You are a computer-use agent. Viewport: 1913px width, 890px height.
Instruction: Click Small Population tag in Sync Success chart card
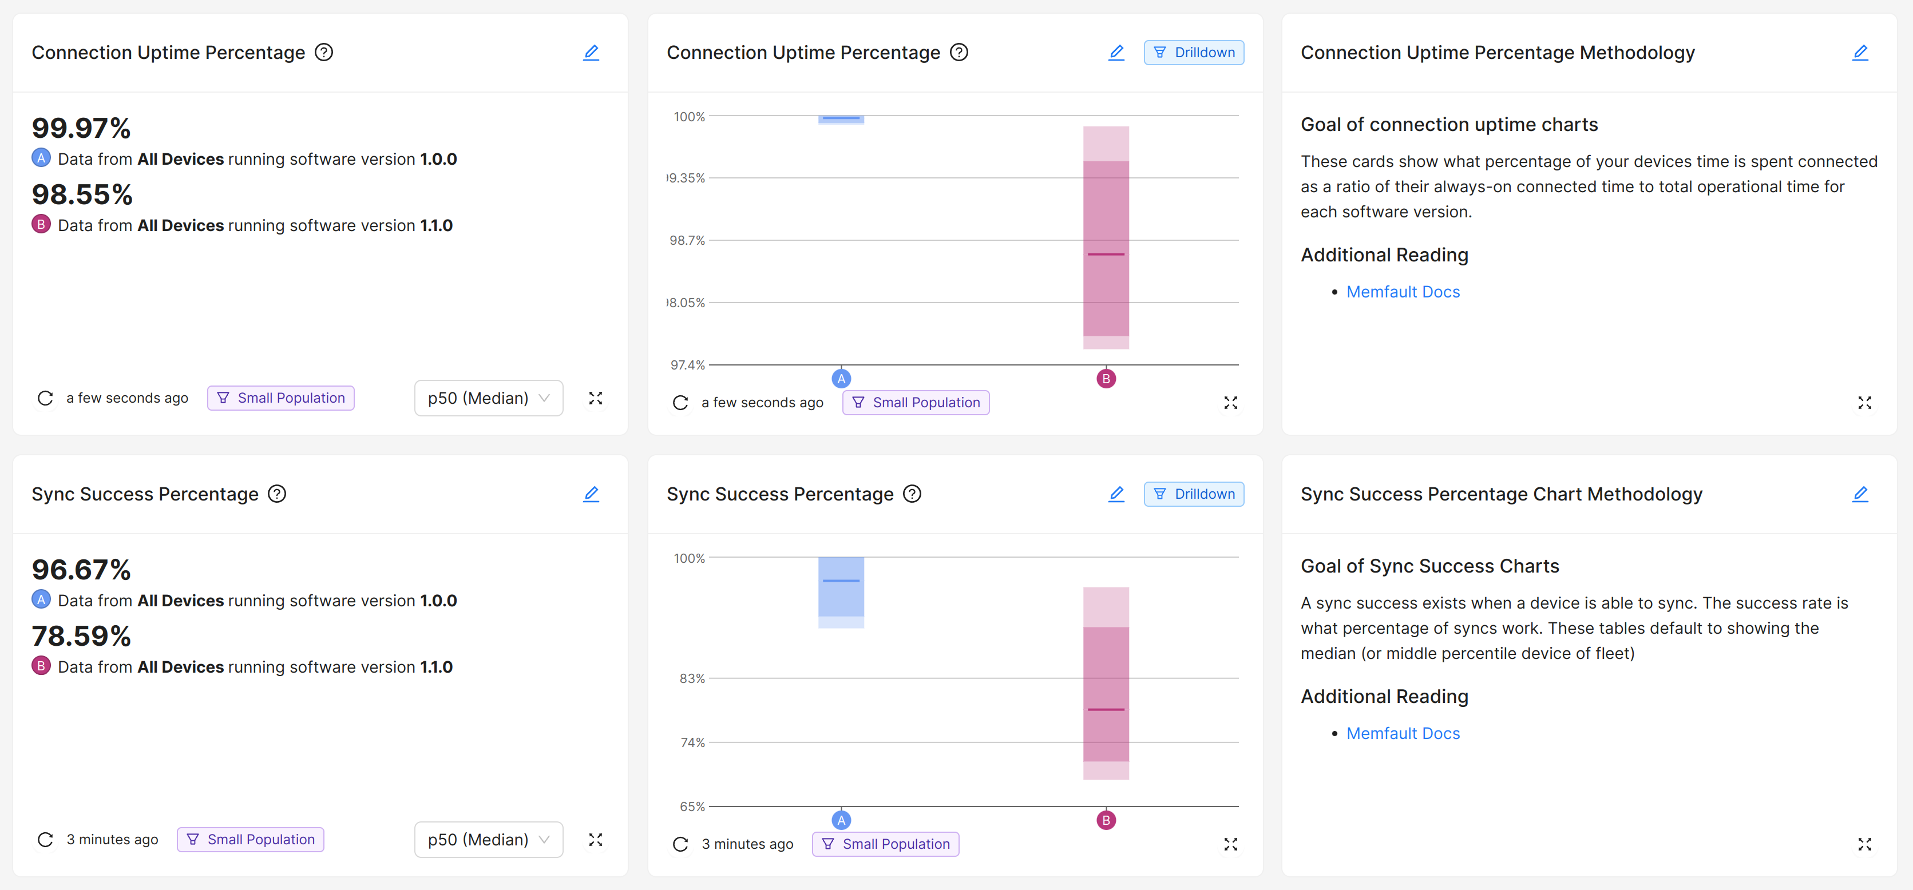coord(885,844)
